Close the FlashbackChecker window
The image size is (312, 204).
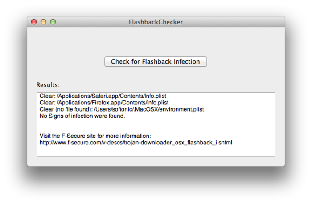coord(34,22)
